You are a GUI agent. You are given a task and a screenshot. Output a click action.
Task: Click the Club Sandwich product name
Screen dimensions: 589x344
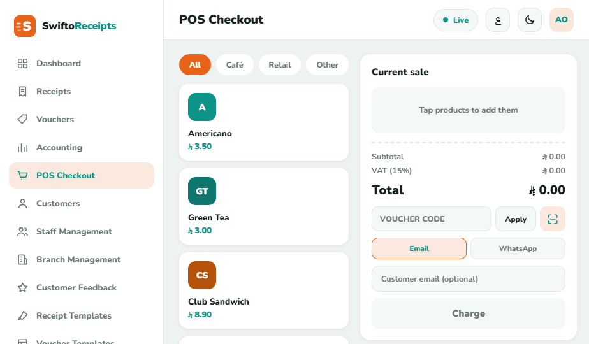pos(219,302)
